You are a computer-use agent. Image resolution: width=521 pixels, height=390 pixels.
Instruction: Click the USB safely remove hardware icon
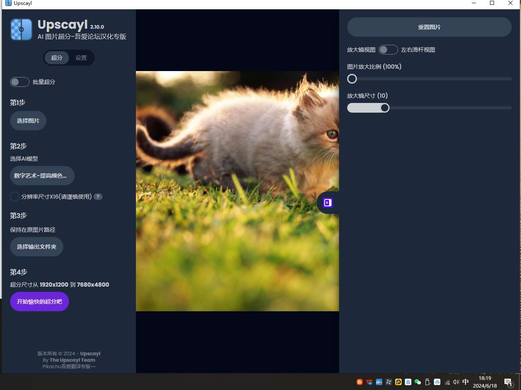[x=427, y=382]
